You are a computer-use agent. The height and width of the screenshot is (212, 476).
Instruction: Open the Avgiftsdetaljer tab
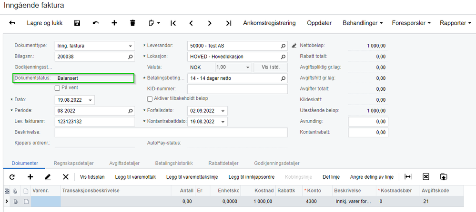coord(124,163)
